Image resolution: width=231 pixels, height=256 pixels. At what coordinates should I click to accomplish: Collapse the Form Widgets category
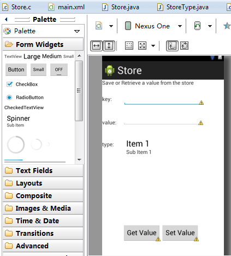click(x=43, y=44)
